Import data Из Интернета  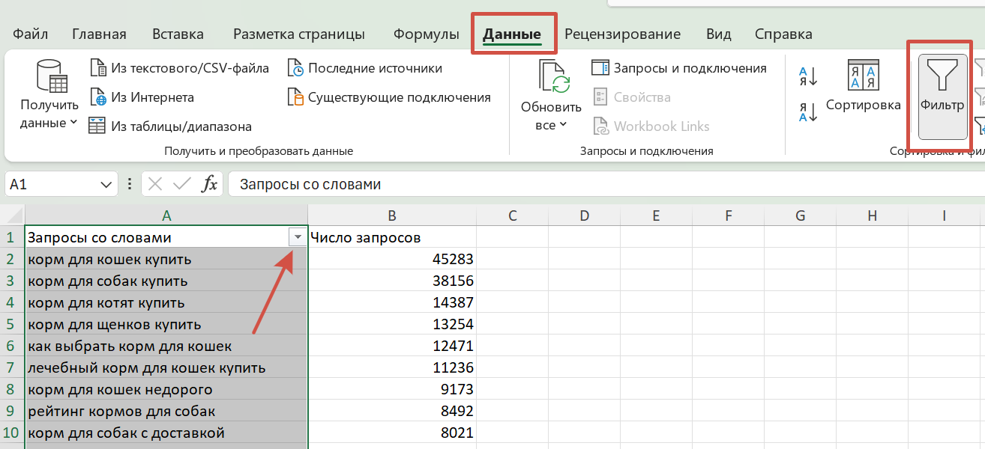point(142,97)
